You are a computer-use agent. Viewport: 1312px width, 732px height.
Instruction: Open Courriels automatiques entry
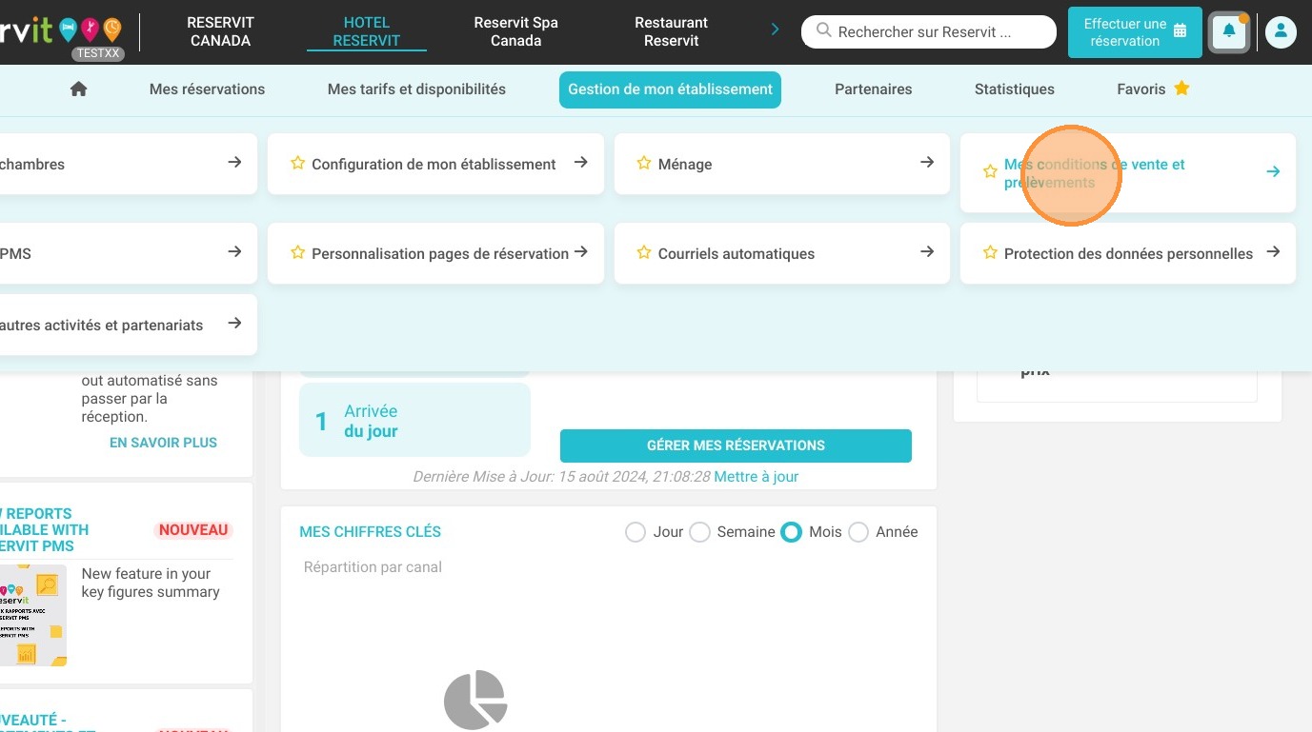pos(782,253)
